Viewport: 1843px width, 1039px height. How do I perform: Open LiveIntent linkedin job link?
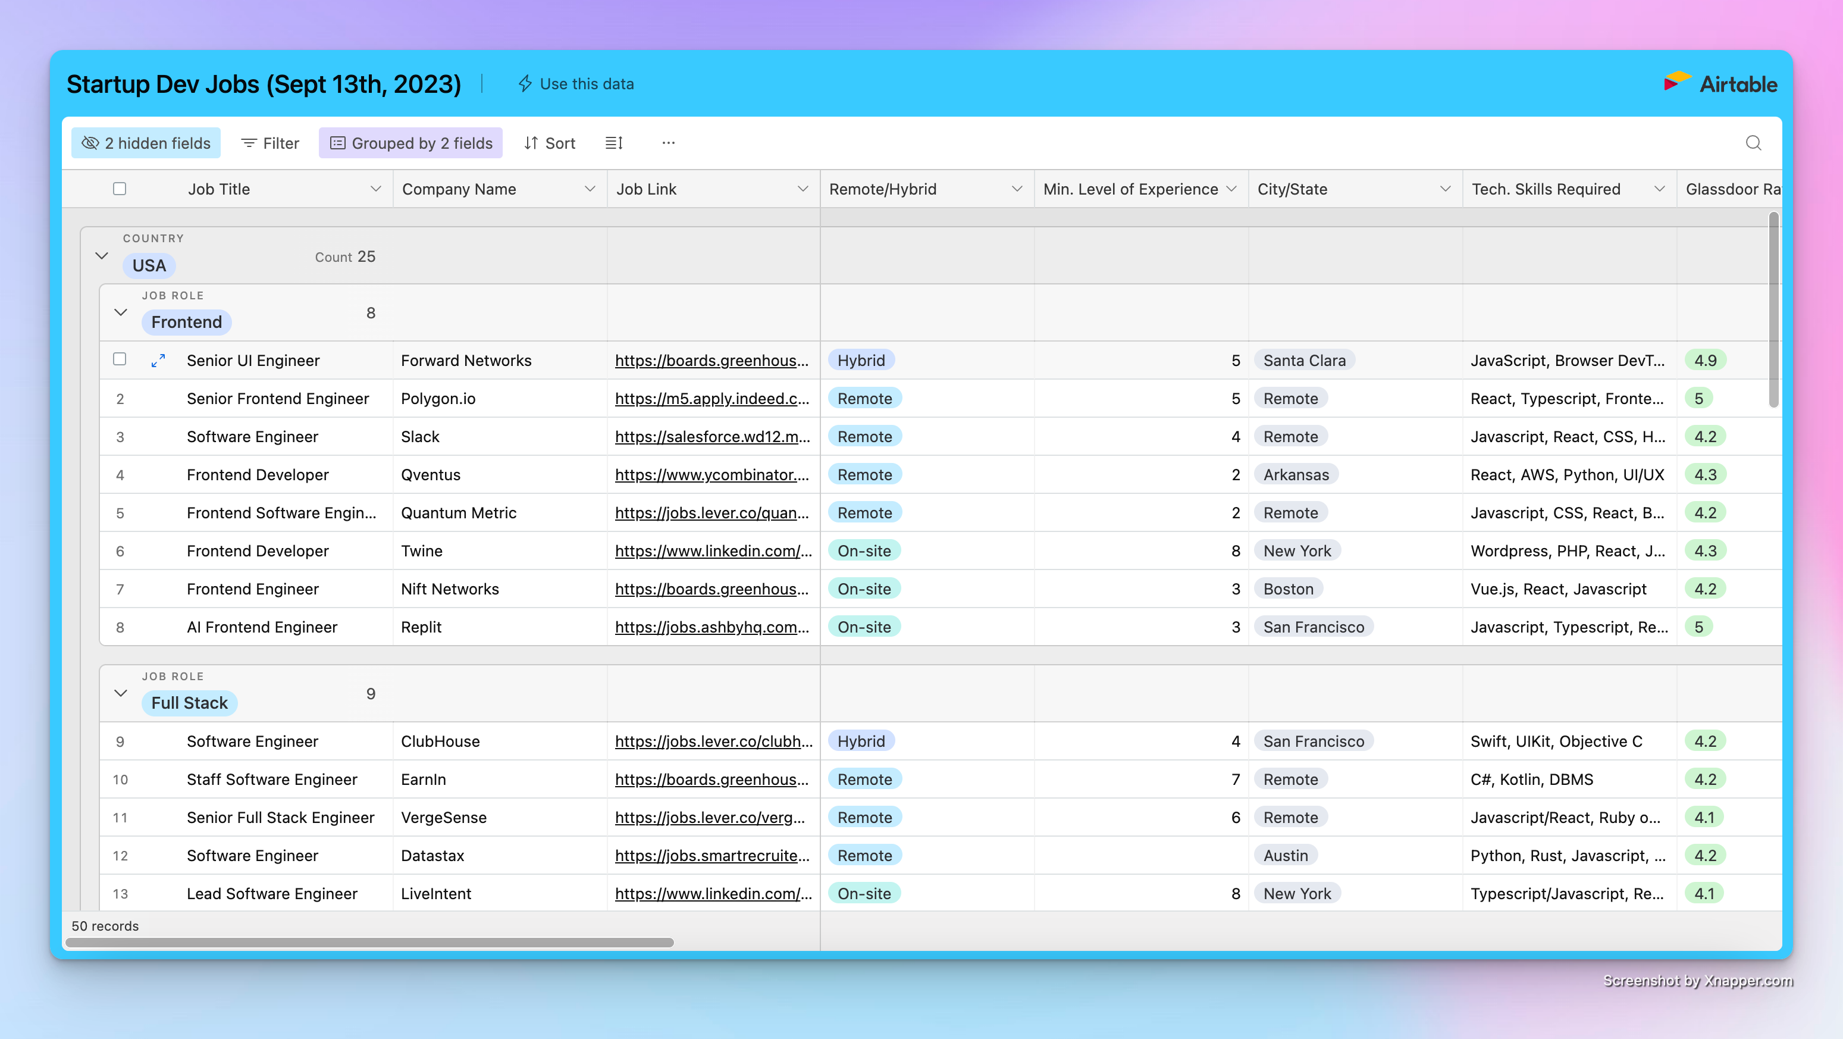[713, 894]
